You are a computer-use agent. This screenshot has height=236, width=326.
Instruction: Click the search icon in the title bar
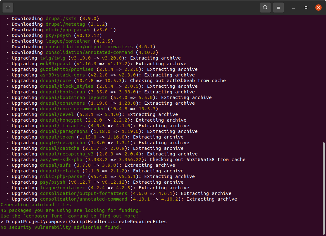pyautogui.click(x=265, y=8)
